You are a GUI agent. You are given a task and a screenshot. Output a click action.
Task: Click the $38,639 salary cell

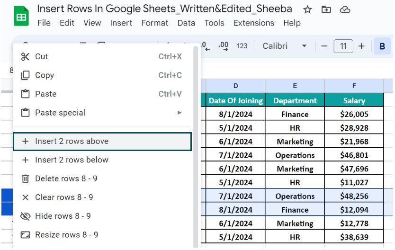tap(354, 237)
